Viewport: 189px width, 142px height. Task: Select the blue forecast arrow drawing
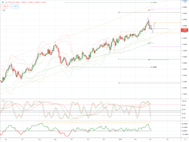coord(153,28)
